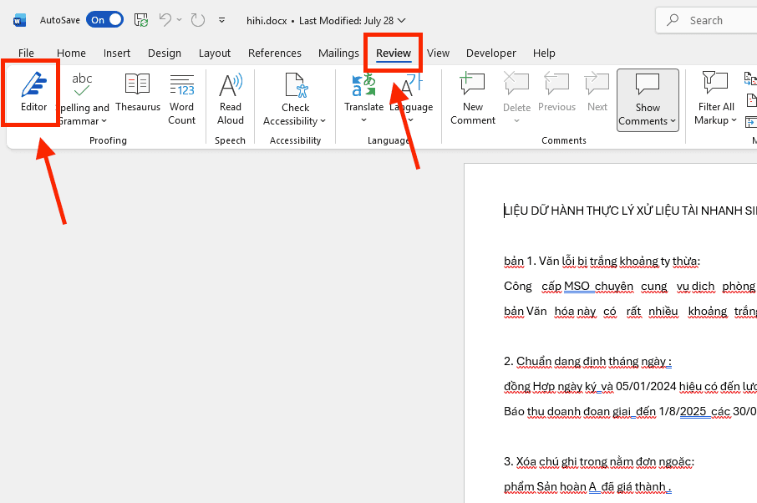The width and height of the screenshot is (757, 503).
Task: Go to Previous comment
Action: pos(556,93)
